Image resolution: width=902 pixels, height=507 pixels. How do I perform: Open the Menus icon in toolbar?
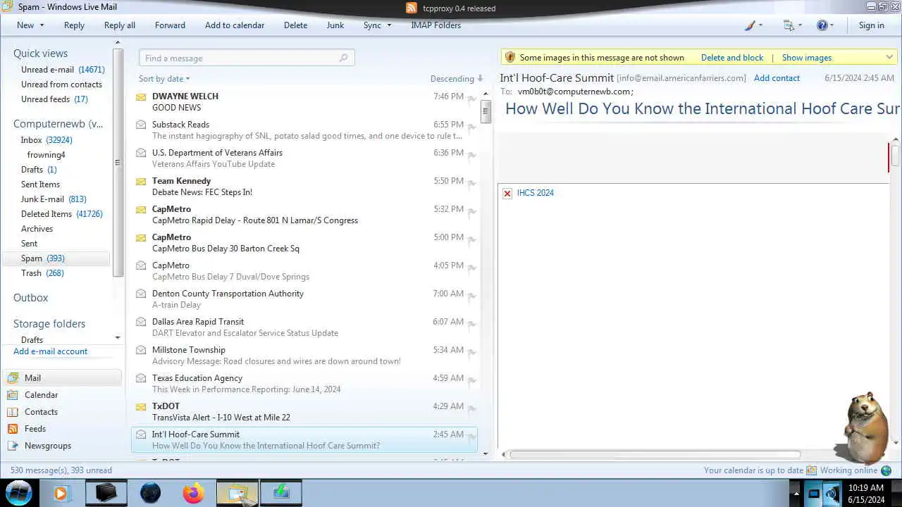click(789, 25)
